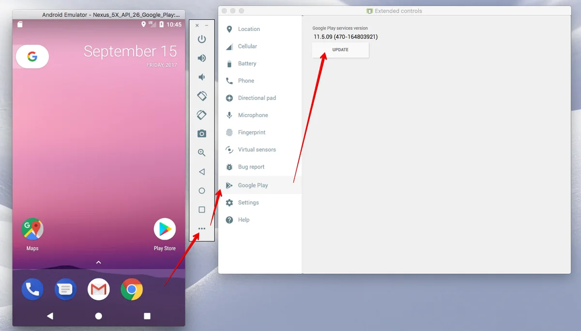This screenshot has width=581, height=331.
Task: Launch Chrome from the phone dock
Action: 132,289
